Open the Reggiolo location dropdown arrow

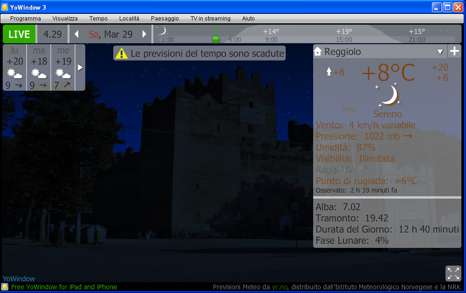click(x=440, y=52)
